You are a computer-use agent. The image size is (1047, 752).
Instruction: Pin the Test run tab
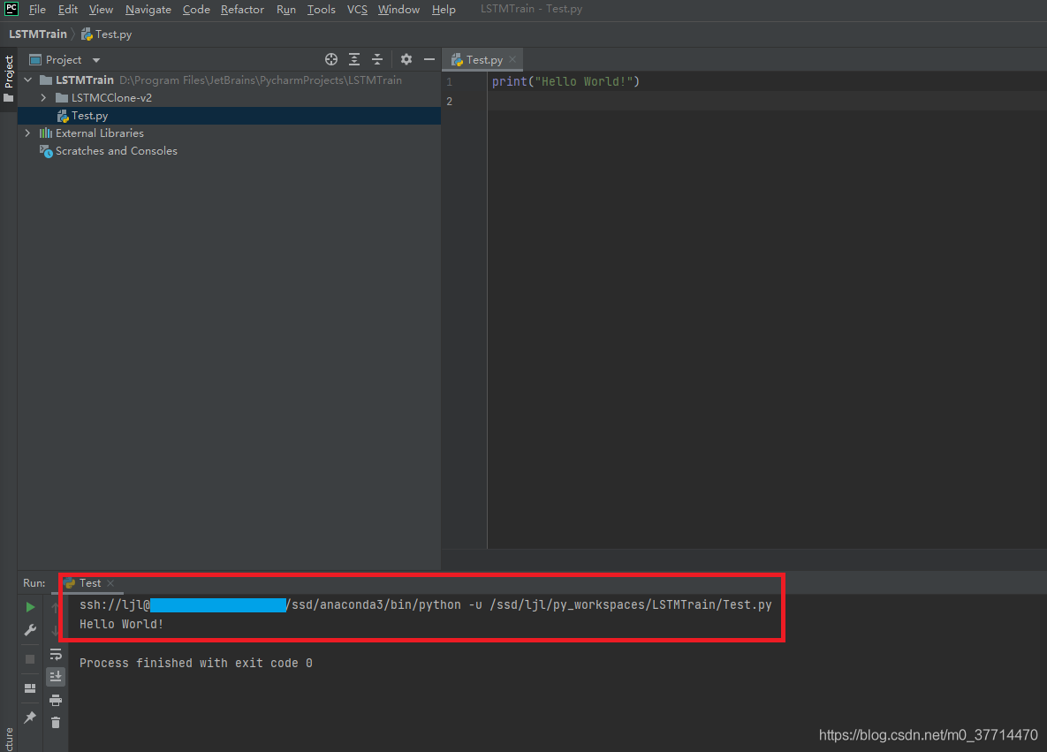click(x=30, y=717)
